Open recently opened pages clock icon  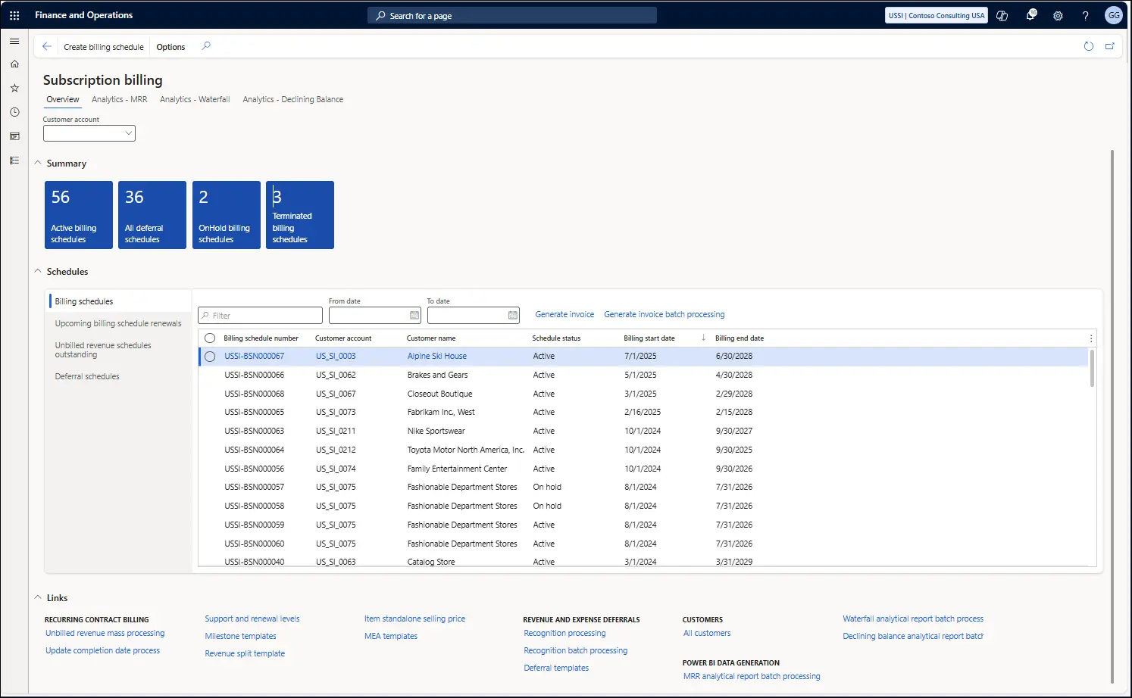(14, 111)
